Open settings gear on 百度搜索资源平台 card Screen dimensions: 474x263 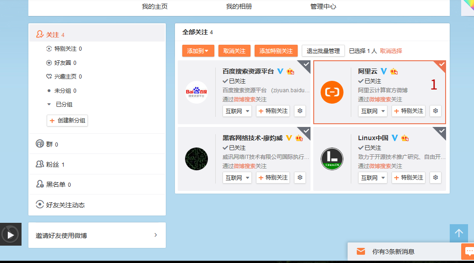pos(300,111)
